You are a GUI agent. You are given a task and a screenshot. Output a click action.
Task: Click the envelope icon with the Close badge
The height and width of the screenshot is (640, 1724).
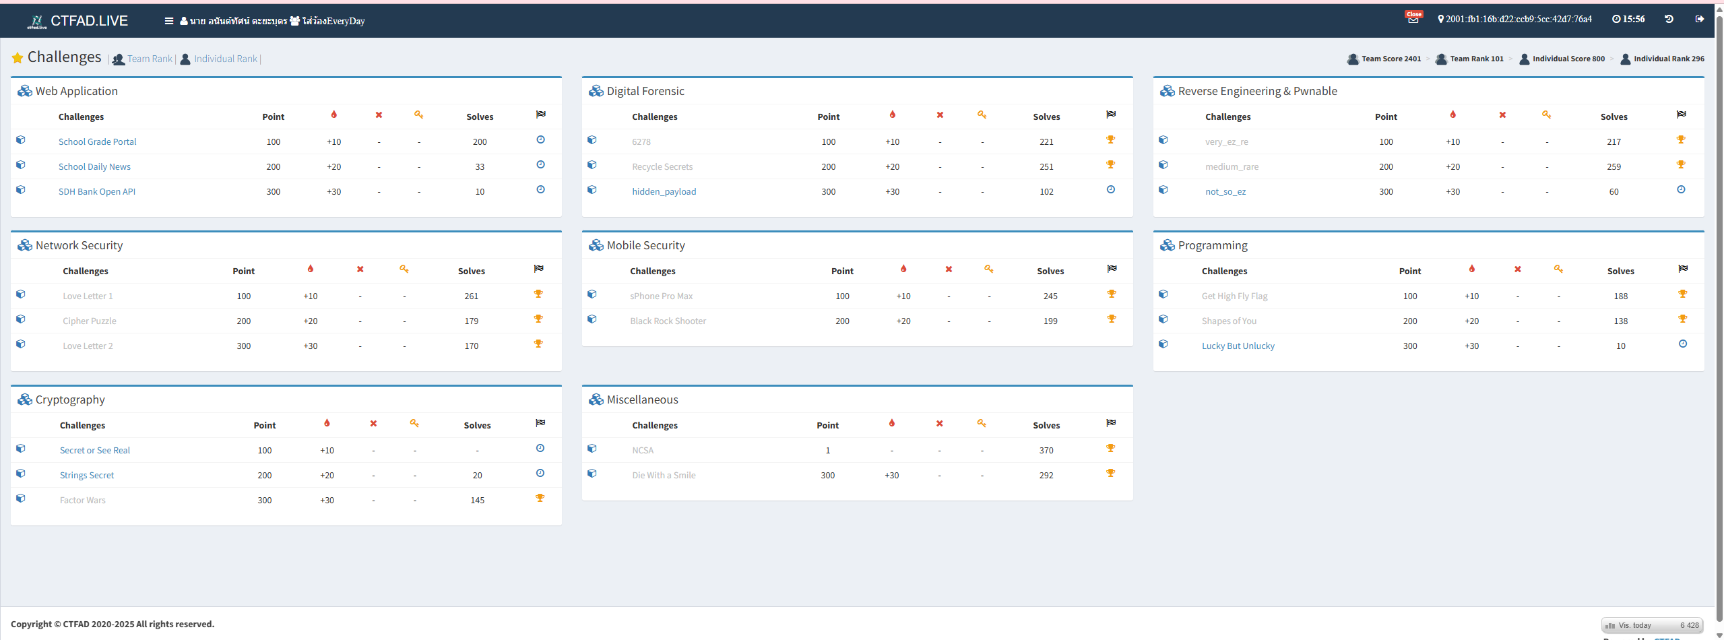(1413, 20)
